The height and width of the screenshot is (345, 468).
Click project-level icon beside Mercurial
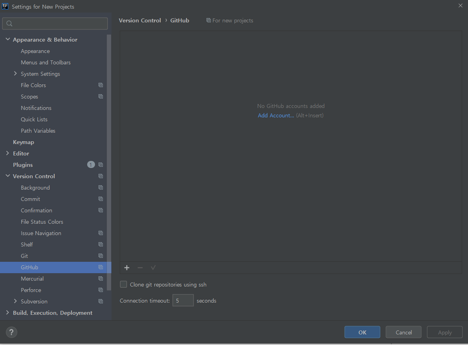[x=101, y=278]
